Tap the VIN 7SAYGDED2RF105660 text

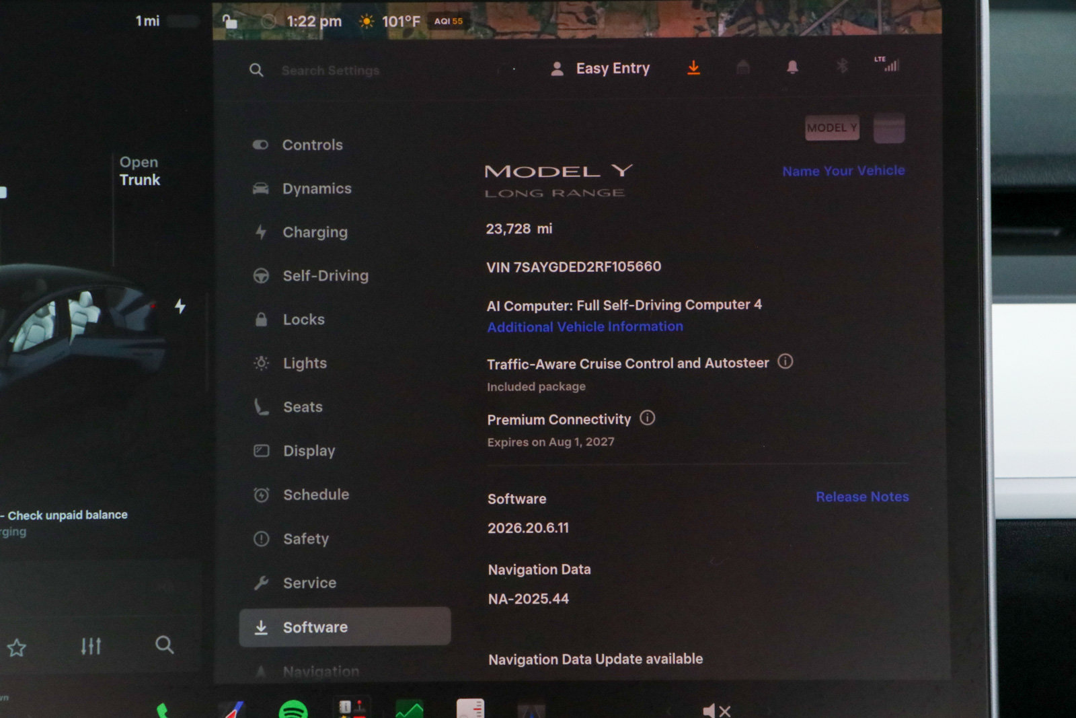[574, 267]
